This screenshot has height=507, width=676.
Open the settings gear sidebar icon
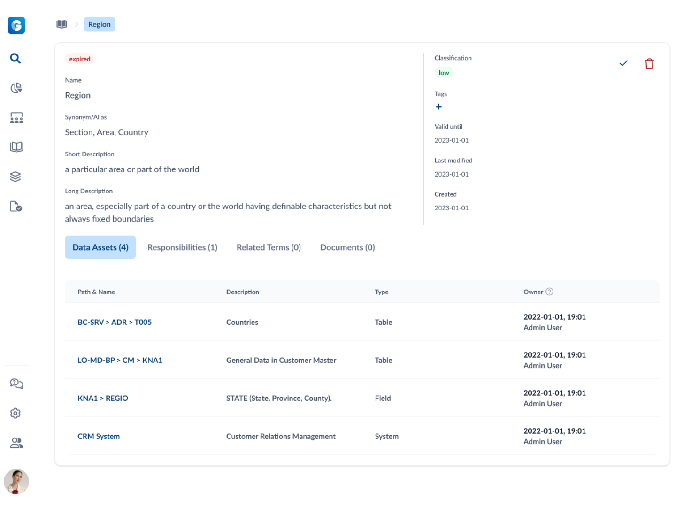15,413
